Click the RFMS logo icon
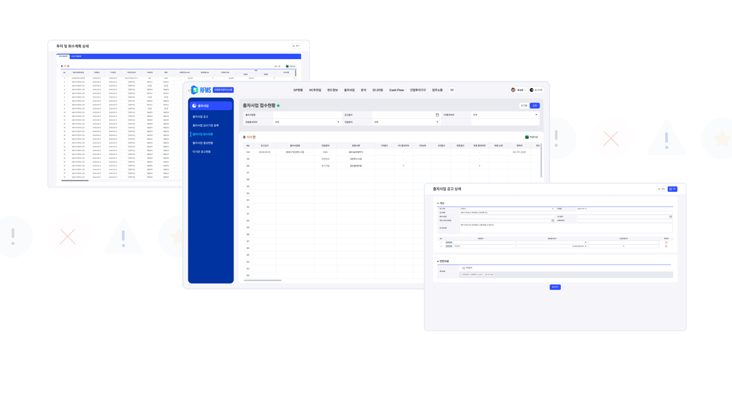The width and height of the screenshot is (732, 398). 195,90
